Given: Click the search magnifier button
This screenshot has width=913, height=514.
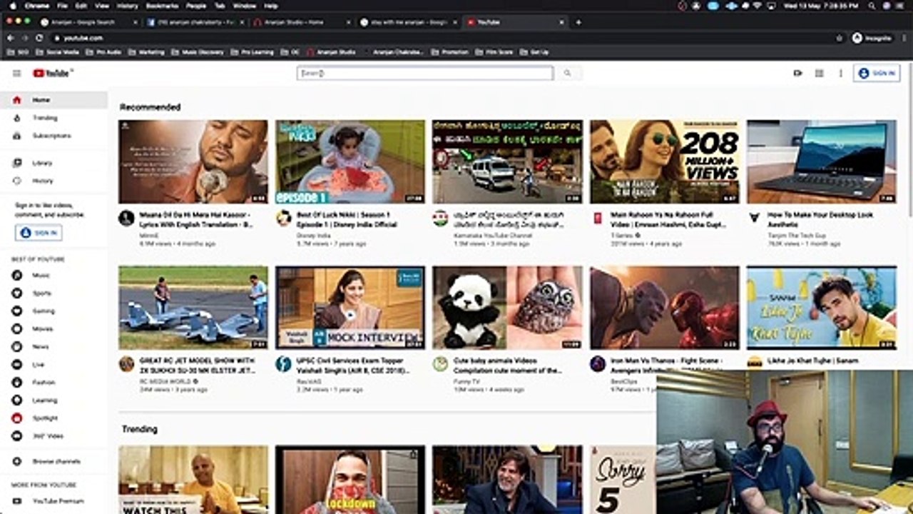Looking at the screenshot, I should (568, 73).
